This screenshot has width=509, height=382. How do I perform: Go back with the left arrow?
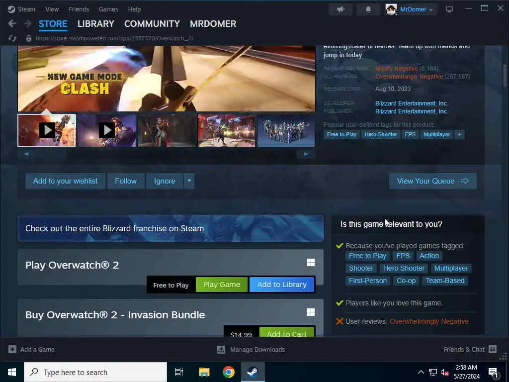pyautogui.click(x=12, y=23)
